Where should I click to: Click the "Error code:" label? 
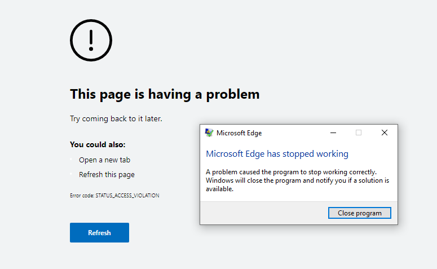tap(82, 196)
